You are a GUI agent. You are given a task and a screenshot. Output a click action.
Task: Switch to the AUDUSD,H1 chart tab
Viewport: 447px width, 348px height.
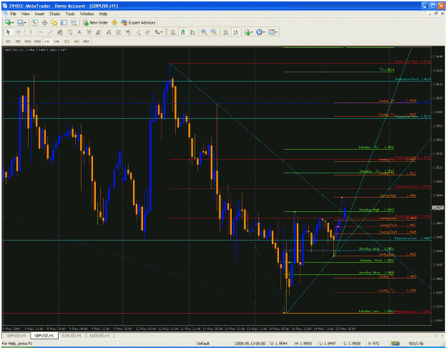tap(100, 335)
